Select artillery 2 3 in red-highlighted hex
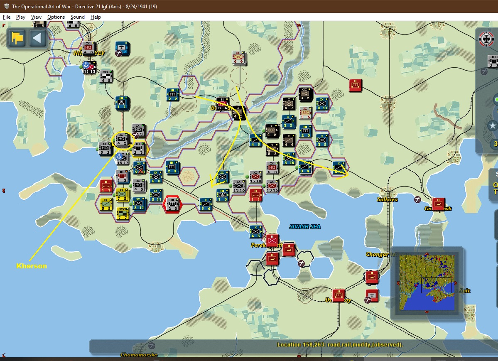Screen dimensions: 498x361 tap(173, 204)
